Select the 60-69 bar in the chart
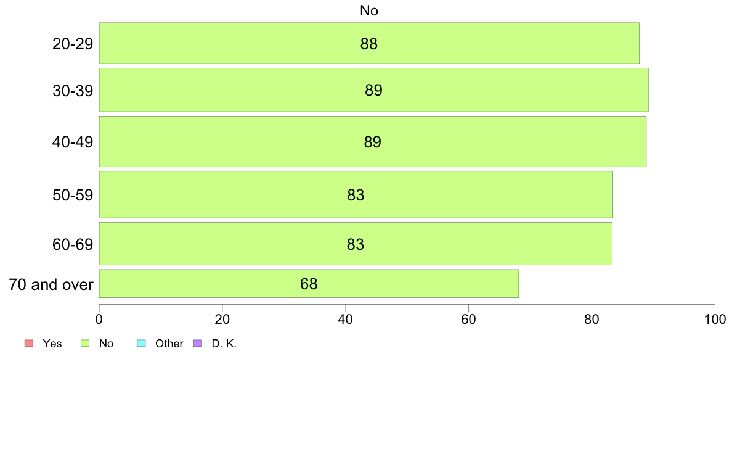Image resolution: width=732 pixels, height=454 pixels. point(356,244)
